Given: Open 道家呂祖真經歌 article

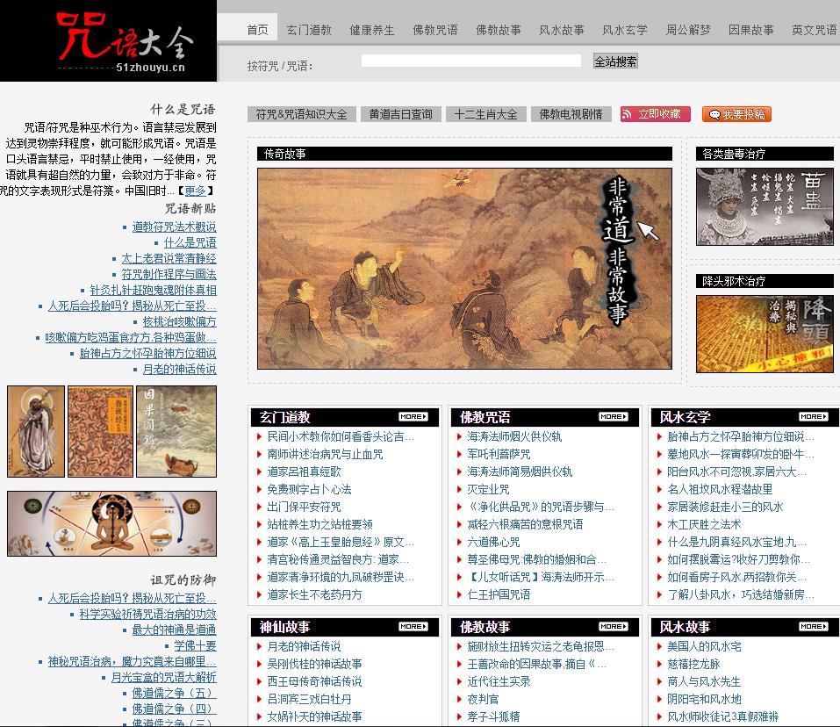Looking at the screenshot, I should [x=305, y=472].
